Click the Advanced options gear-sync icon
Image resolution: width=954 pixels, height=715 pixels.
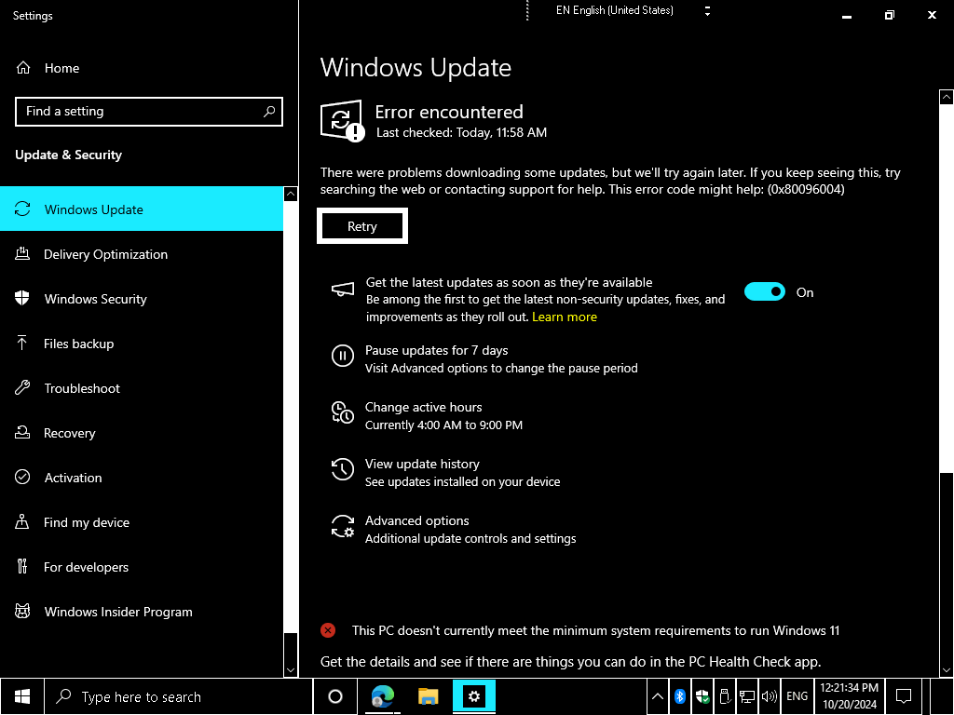pyautogui.click(x=343, y=526)
